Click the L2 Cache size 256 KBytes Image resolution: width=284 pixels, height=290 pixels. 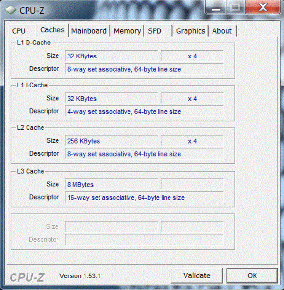click(112, 141)
